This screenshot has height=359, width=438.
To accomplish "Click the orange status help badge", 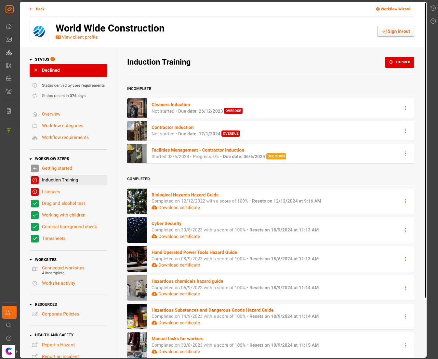I will 53,59.
